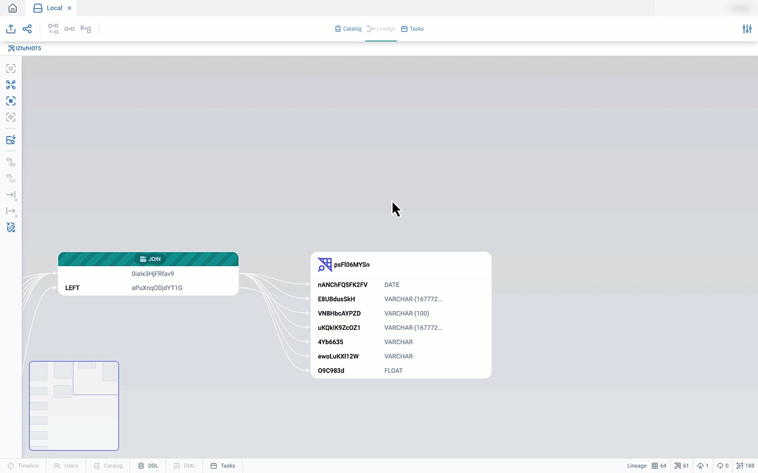Click the expand-to-fit arrows icon in sidebar
Screen dimensions: 758x473
(x=11, y=85)
